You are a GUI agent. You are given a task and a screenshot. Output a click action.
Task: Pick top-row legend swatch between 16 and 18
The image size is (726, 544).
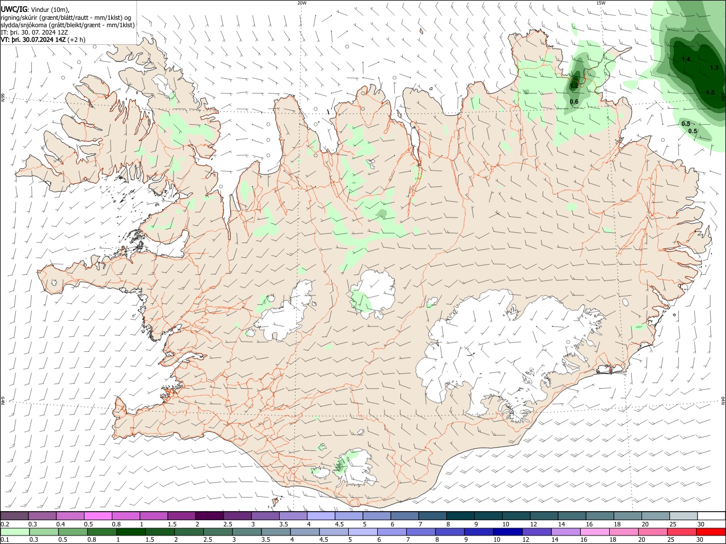coord(600,516)
